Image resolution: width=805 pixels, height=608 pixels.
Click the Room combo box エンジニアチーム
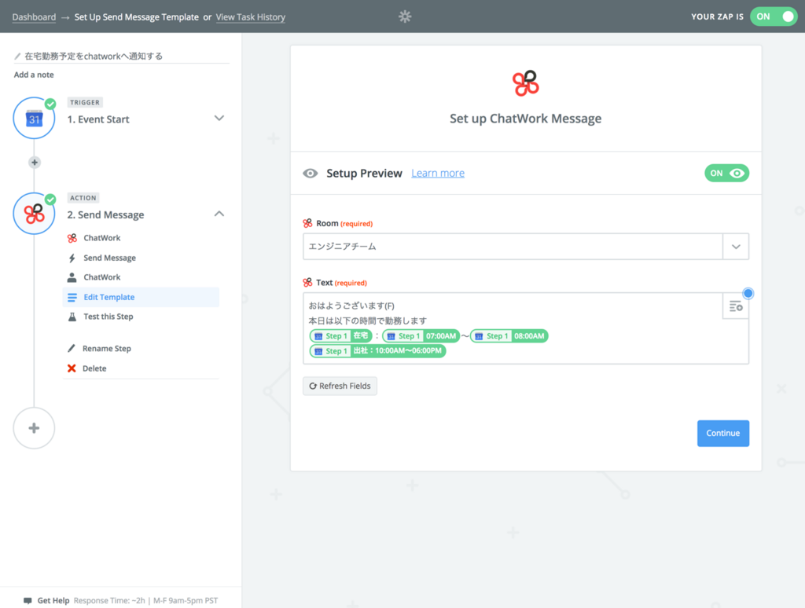(526, 247)
